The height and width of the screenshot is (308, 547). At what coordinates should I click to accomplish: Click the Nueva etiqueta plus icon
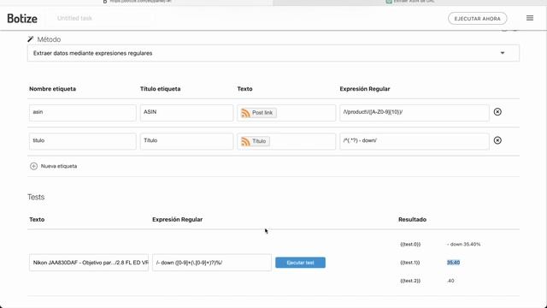[33, 166]
